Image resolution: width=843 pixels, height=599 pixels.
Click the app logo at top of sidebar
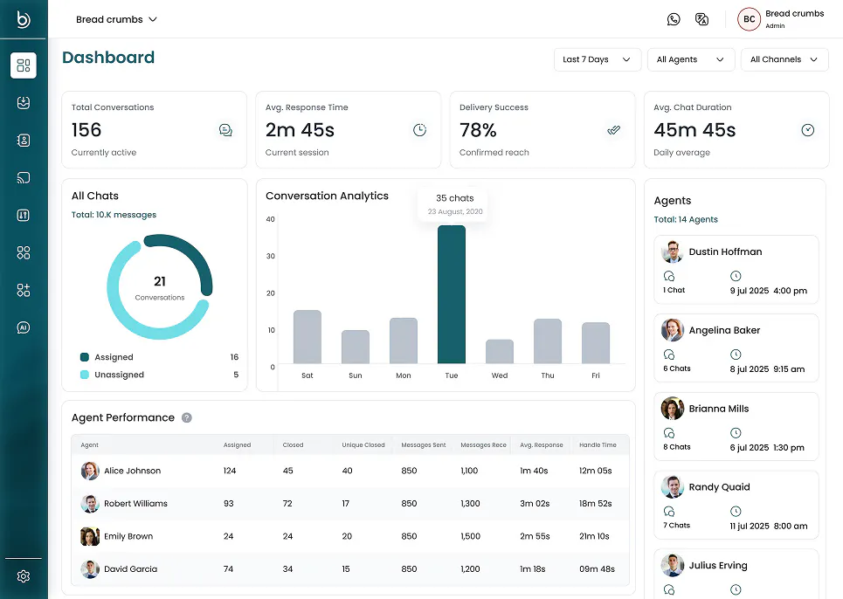tap(23, 19)
